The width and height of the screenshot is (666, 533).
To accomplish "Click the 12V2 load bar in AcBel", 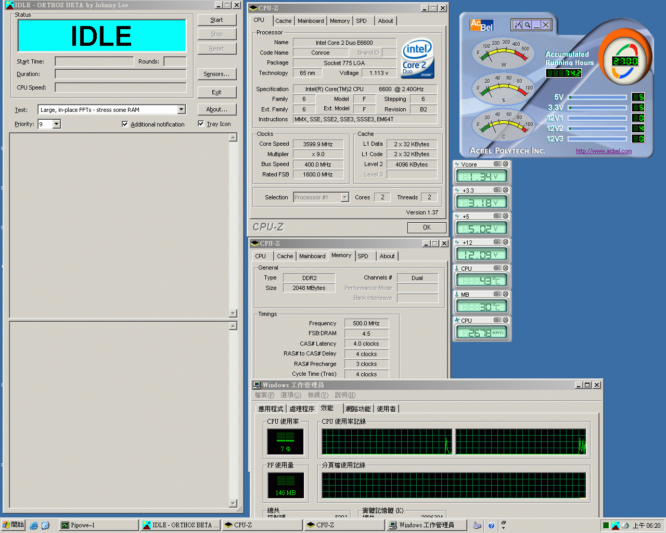I will tap(597, 128).
